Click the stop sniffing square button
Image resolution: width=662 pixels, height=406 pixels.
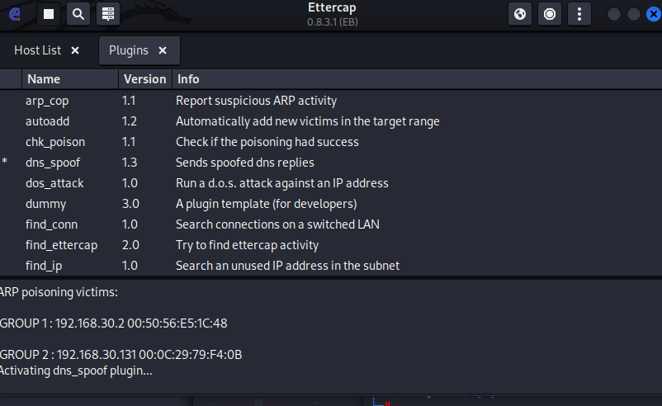click(x=49, y=14)
